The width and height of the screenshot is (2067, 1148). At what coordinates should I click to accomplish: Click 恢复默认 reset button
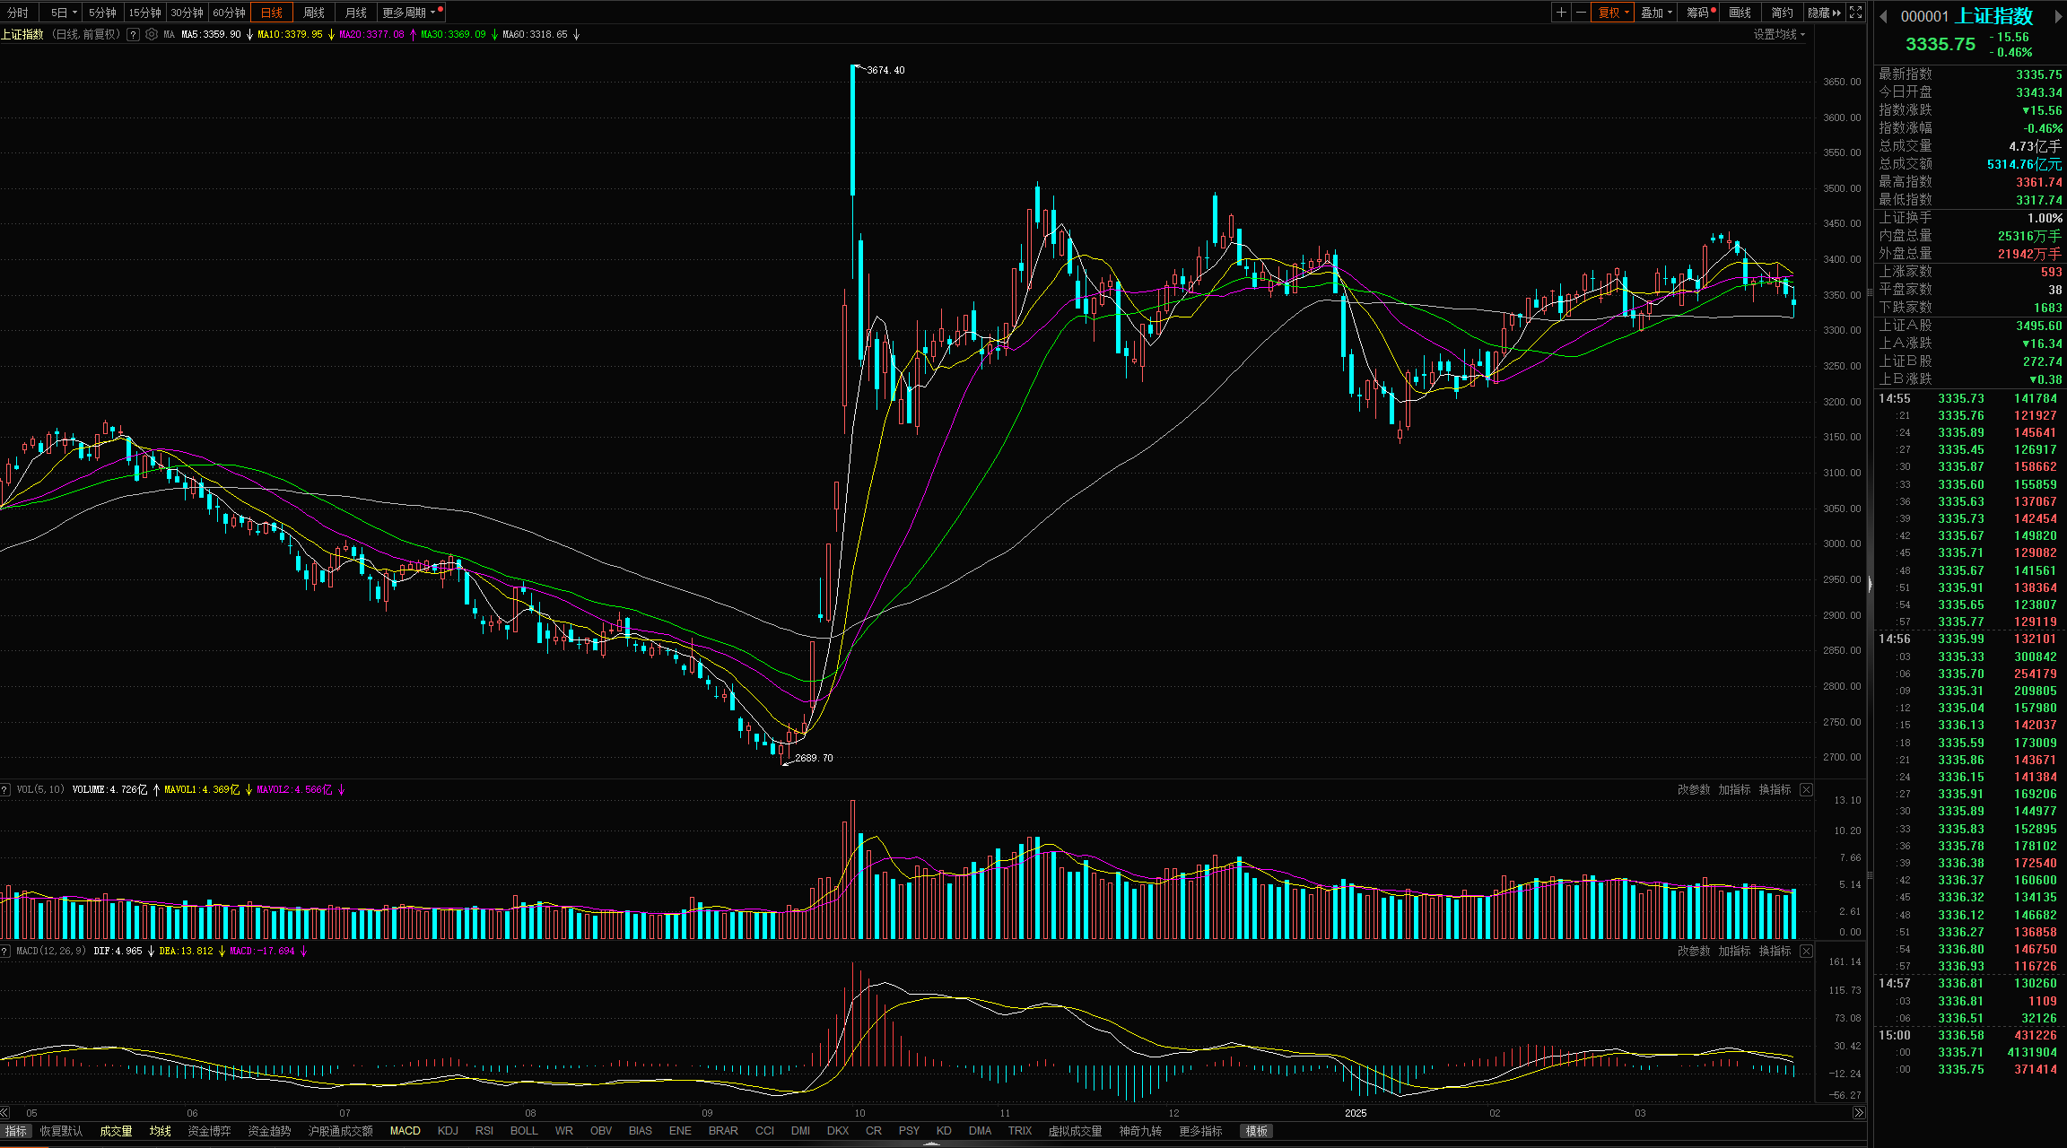pyautogui.click(x=61, y=1131)
